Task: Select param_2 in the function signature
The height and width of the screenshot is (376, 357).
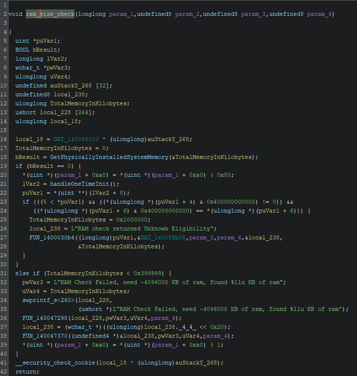Action: pos(187,14)
